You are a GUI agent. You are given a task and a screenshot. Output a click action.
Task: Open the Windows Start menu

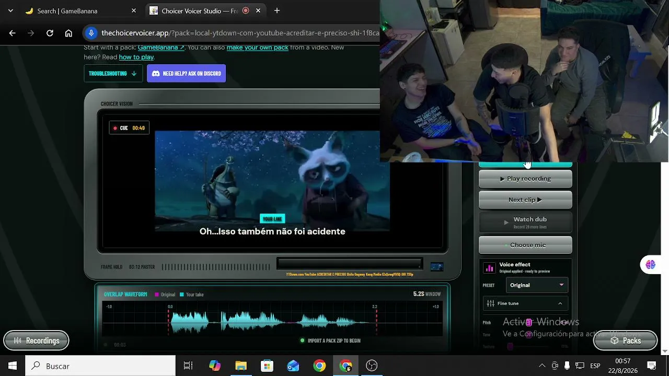pyautogui.click(x=13, y=366)
